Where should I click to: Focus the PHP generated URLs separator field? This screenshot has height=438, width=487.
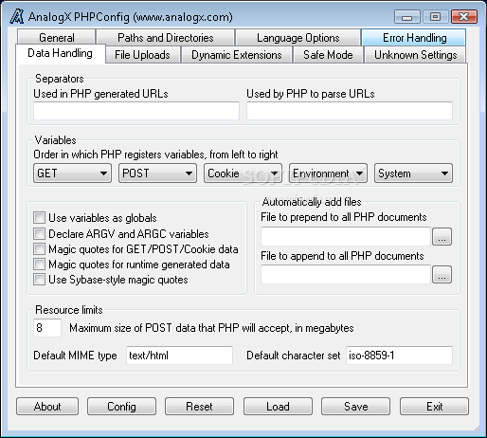click(136, 111)
